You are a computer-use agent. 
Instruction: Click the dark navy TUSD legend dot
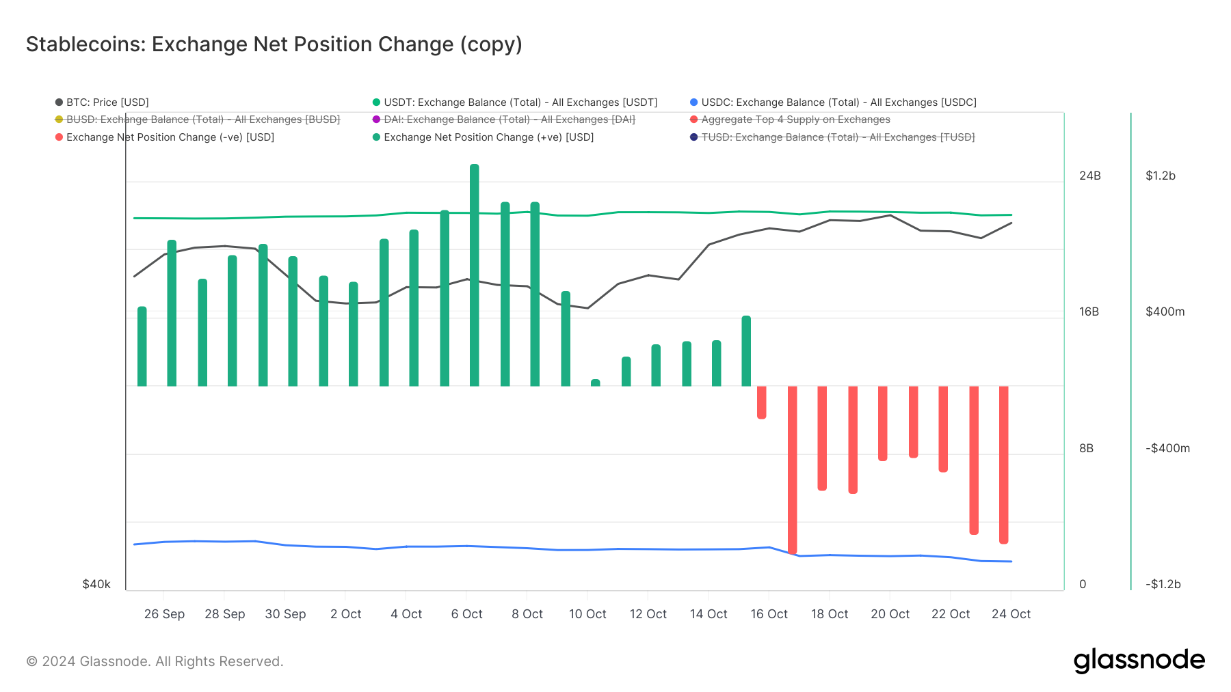click(694, 137)
